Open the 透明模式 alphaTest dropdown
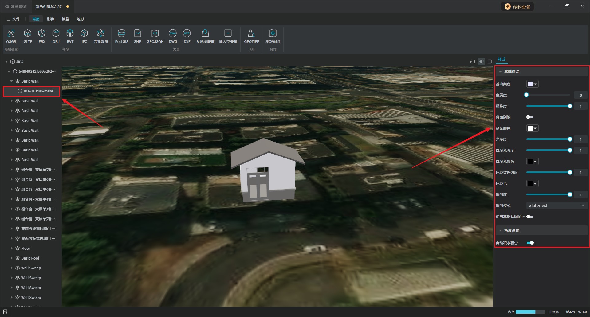Screen dimensions: 590x317 coord(557,205)
